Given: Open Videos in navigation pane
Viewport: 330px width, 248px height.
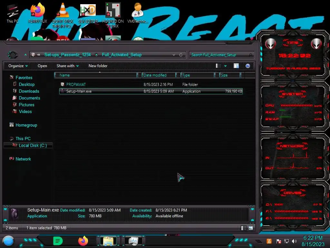Looking at the screenshot, I should [x=25, y=111].
